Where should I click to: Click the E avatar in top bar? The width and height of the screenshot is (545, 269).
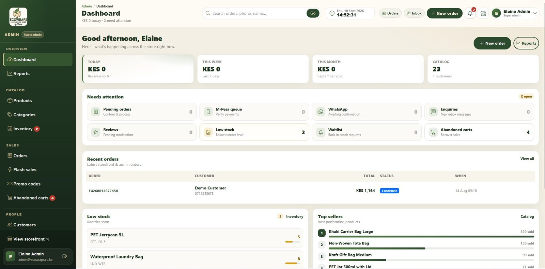pos(496,13)
